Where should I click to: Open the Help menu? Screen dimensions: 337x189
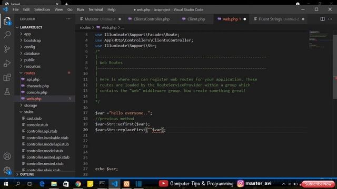pos(111,9)
